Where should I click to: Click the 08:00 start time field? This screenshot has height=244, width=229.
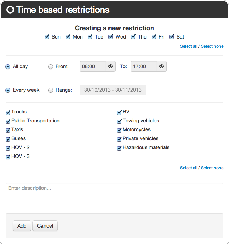click(93, 66)
